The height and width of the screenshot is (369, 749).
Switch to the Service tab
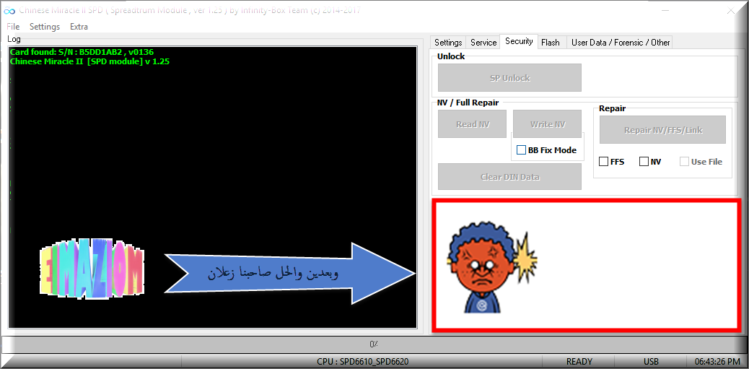point(483,43)
